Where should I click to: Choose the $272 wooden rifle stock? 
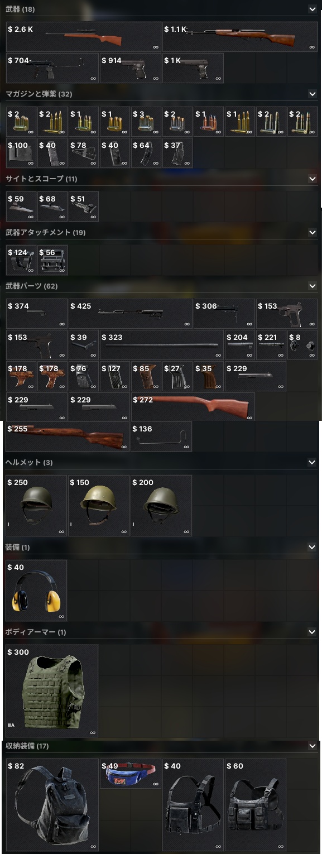click(x=193, y=406)
